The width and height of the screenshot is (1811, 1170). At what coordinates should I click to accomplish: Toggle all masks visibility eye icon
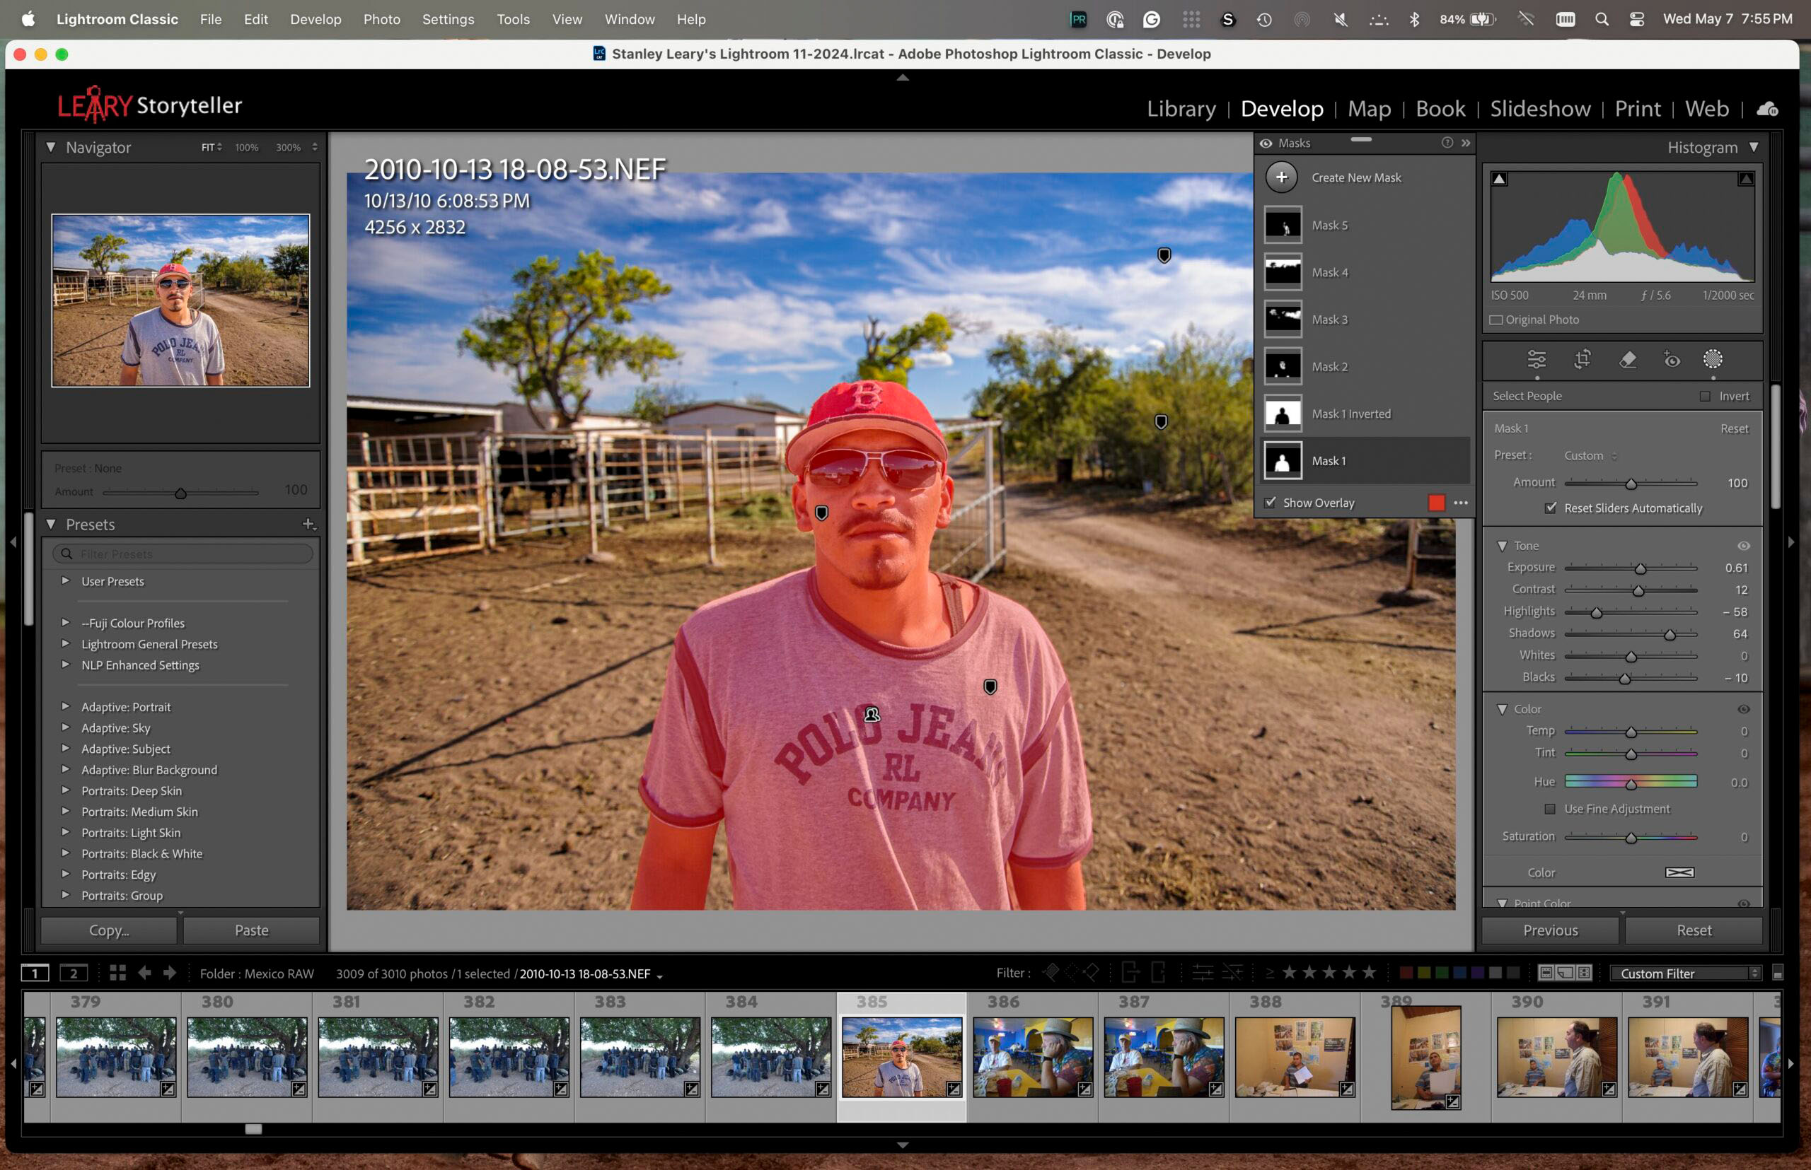(1266, 143)
